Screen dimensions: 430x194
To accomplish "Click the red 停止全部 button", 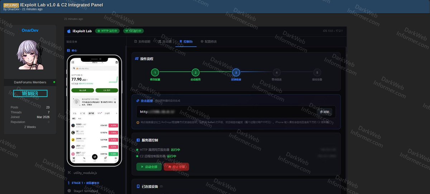I will coord(176,167).
